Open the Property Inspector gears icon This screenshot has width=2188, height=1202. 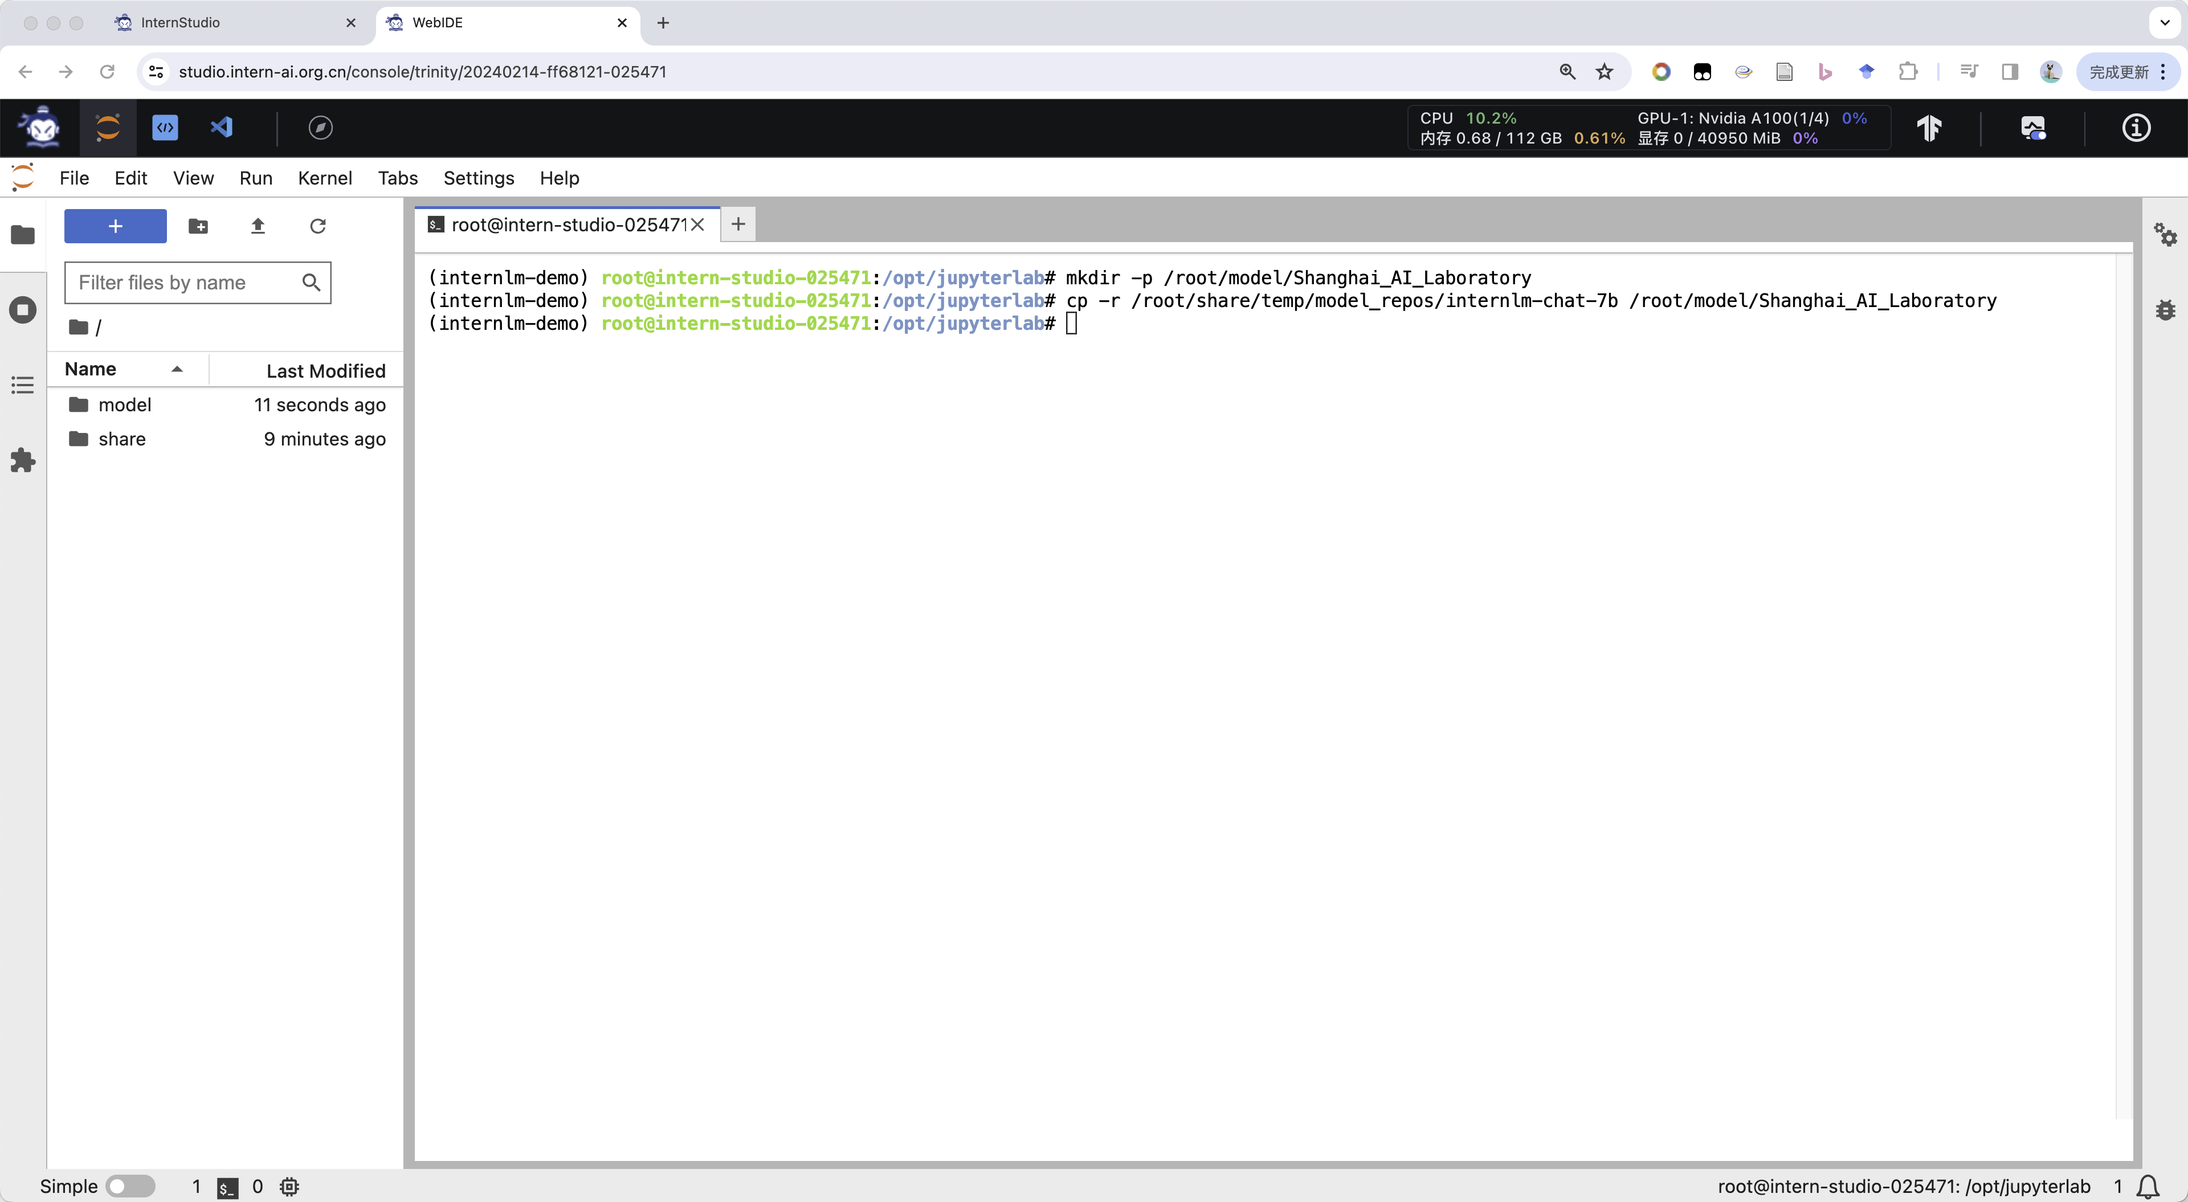2165,235
